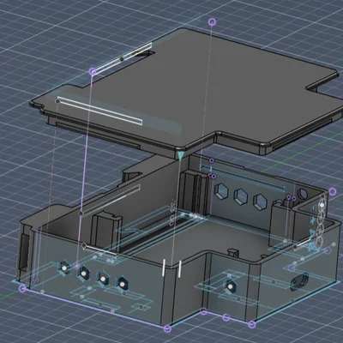The width and height of the screenshot is (343, 343).
Task: Select the leftmost hex nut on the front wall
Action: tap(63, 268)
